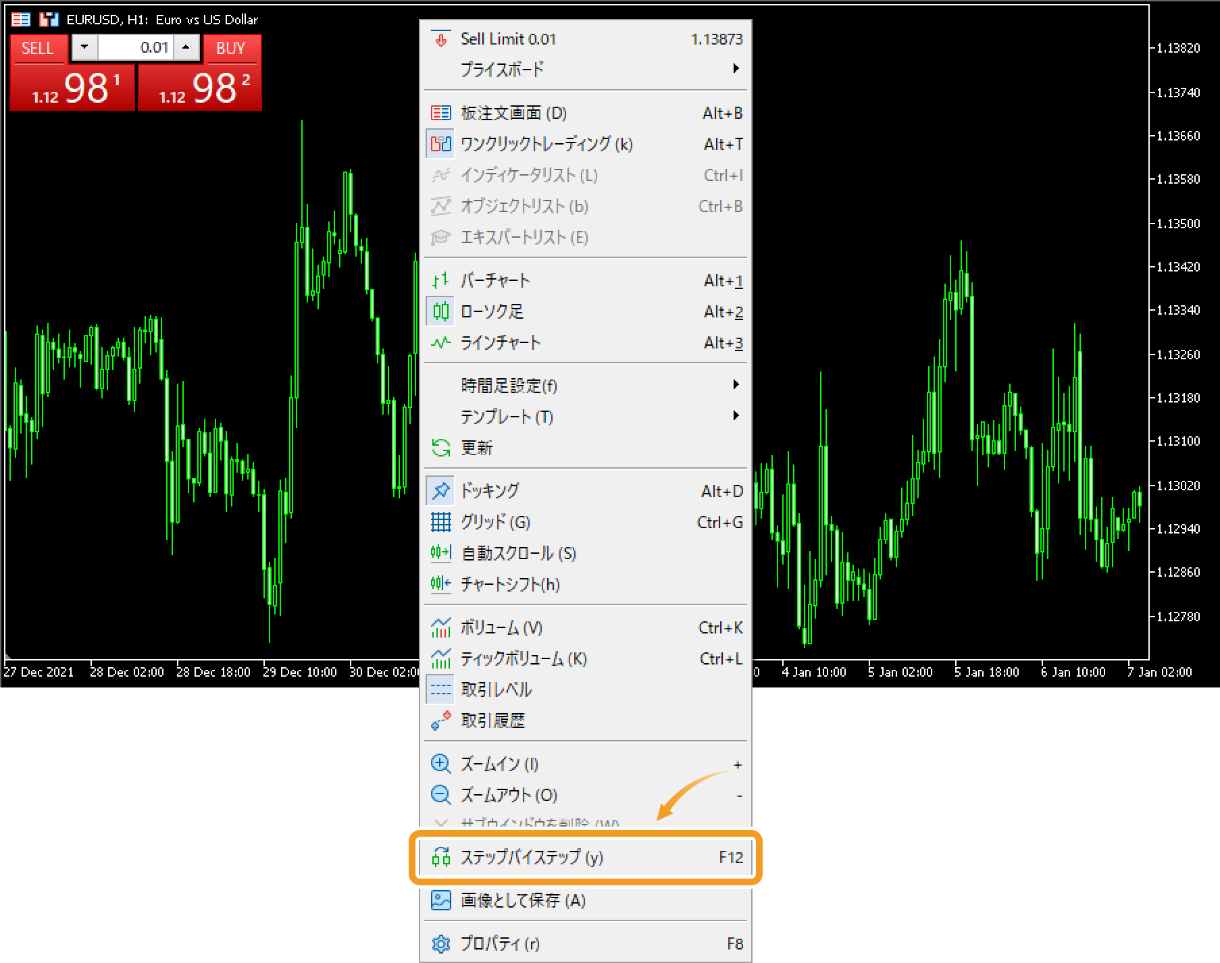Click the depth of market icon in chart title
The height and width of the screenshot is (963, 1220).
(x=21, y=20)
